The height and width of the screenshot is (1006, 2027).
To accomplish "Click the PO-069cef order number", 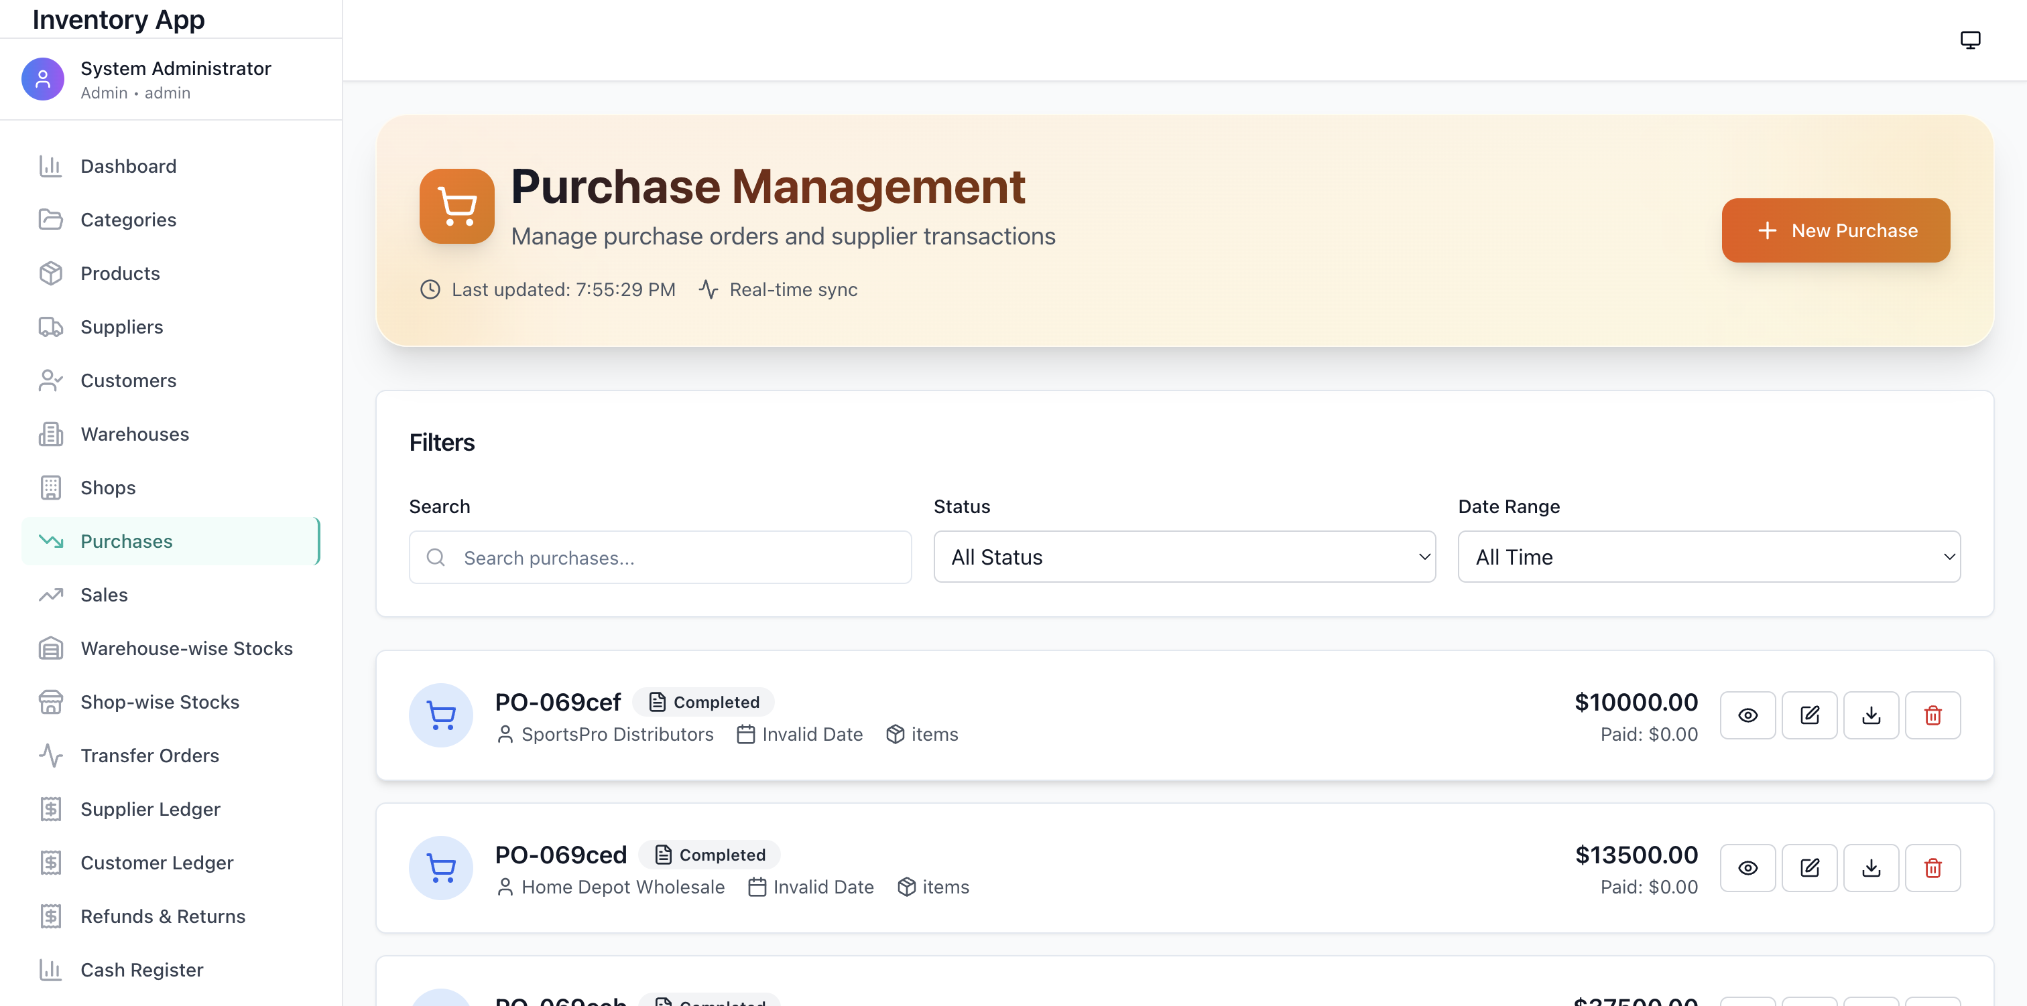I will (x=558, y=702).
